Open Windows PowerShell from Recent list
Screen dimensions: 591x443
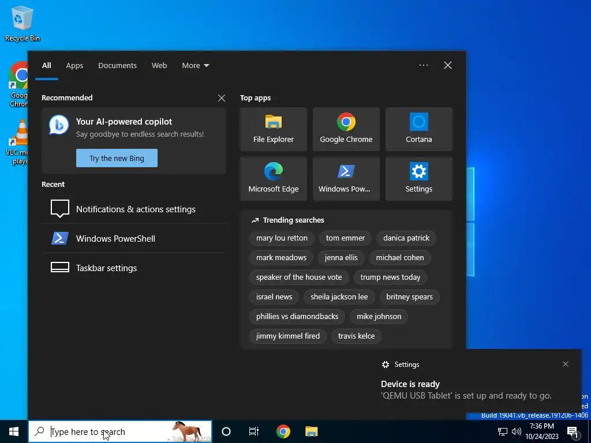[134, 238]
